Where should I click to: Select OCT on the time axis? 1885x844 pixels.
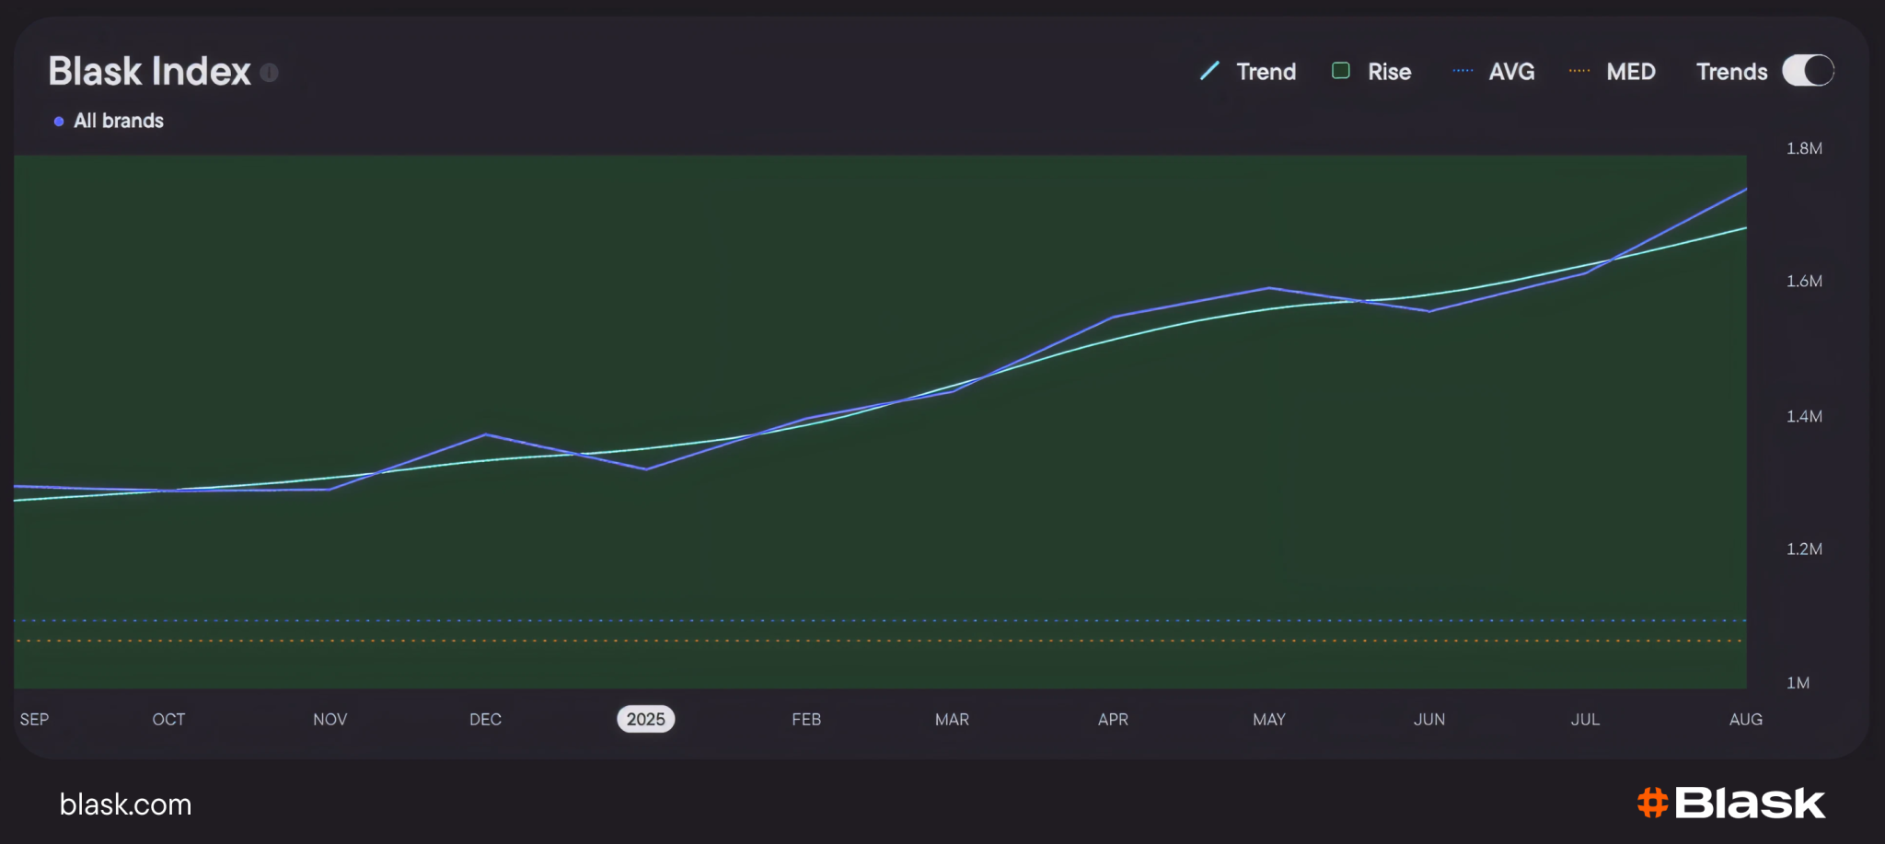coord(168,719)
